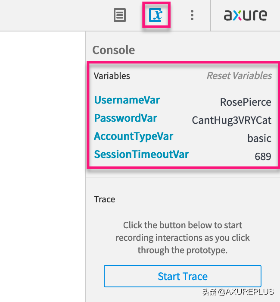Click the Console panel heading
The width and height of the screenshot is (280, 302).
point(113,50)
